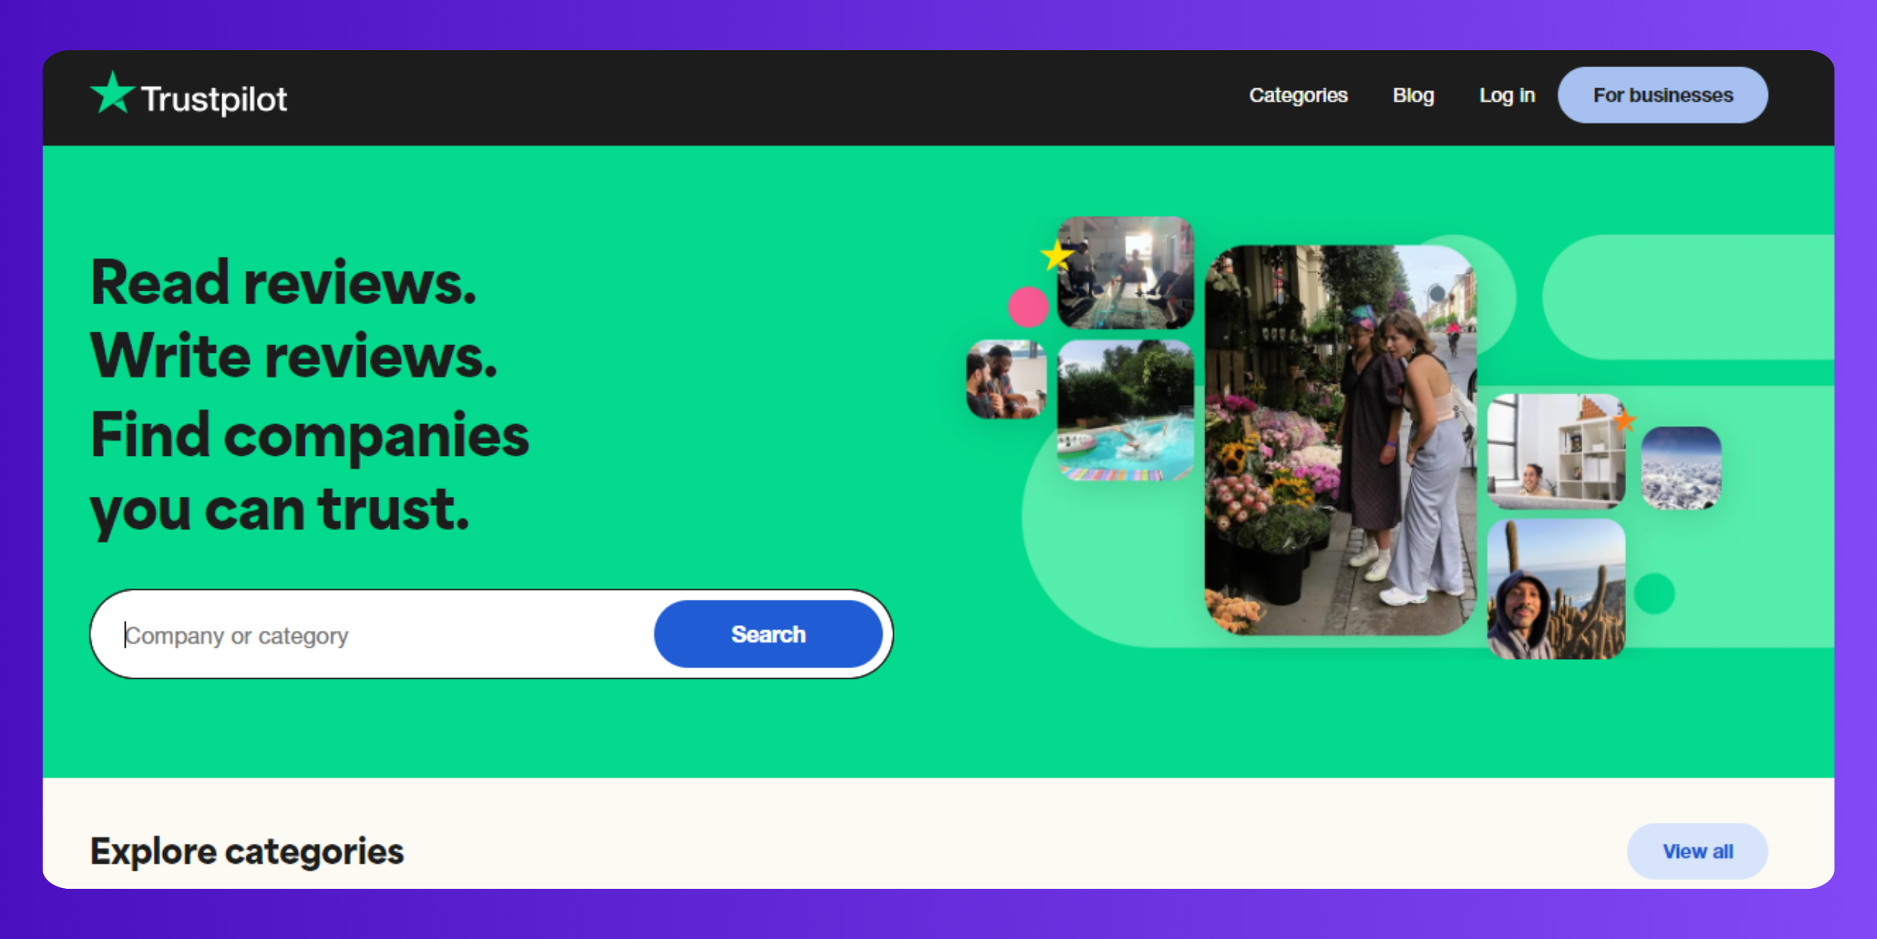Go to the Blog page

(x=1413, y=95)
